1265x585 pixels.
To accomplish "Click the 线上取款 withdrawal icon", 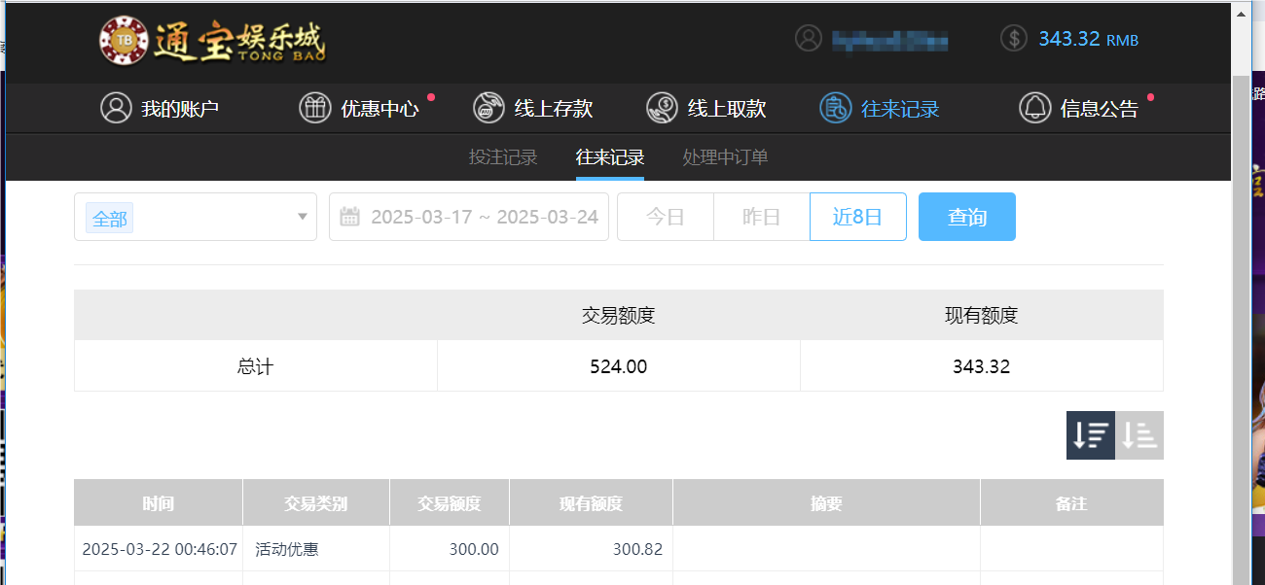I will click(662, 108).
